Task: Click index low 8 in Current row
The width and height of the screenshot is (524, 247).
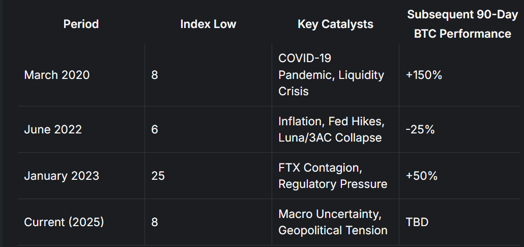Action: tap(155, 222)
